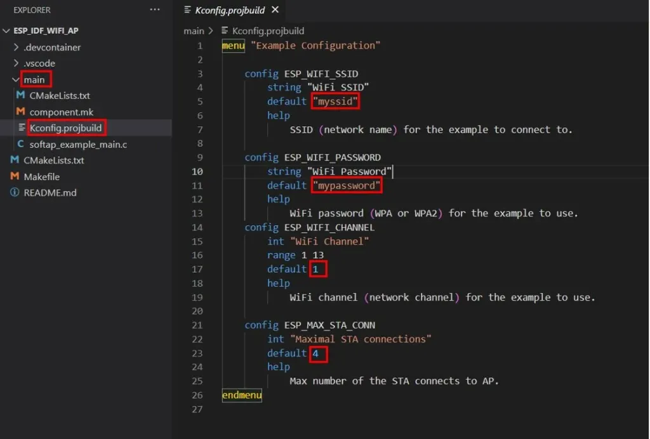The image size is (650, 439).
Task: Click the main breadcrumb segment
Action: [194, 30]
